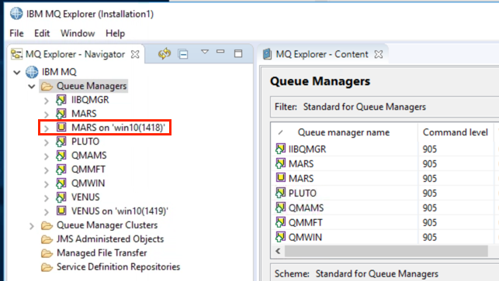
Task: Click the PLUTO queue manager icon in tree
Action: click(x=61, y=142)
